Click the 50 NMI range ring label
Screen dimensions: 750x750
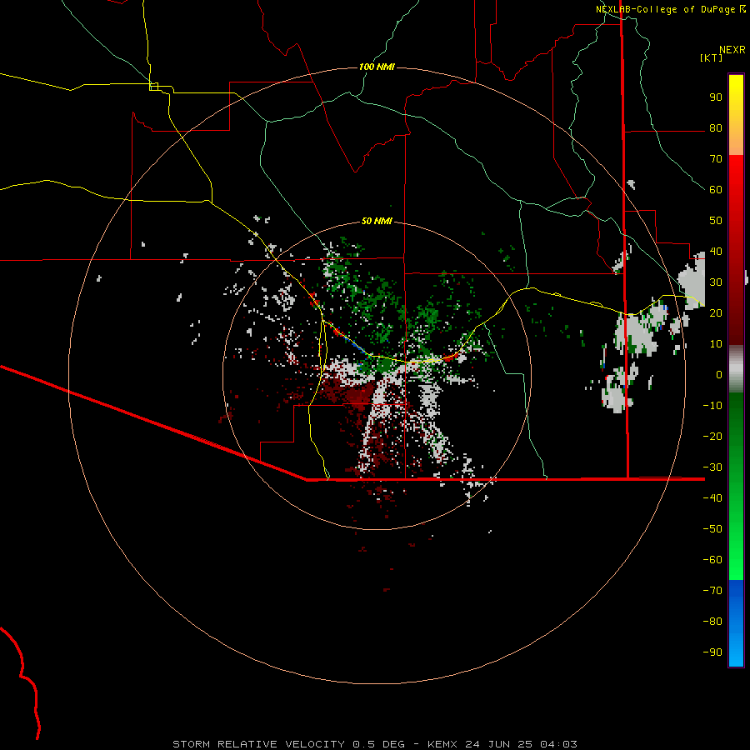click(x=377, y=221)
